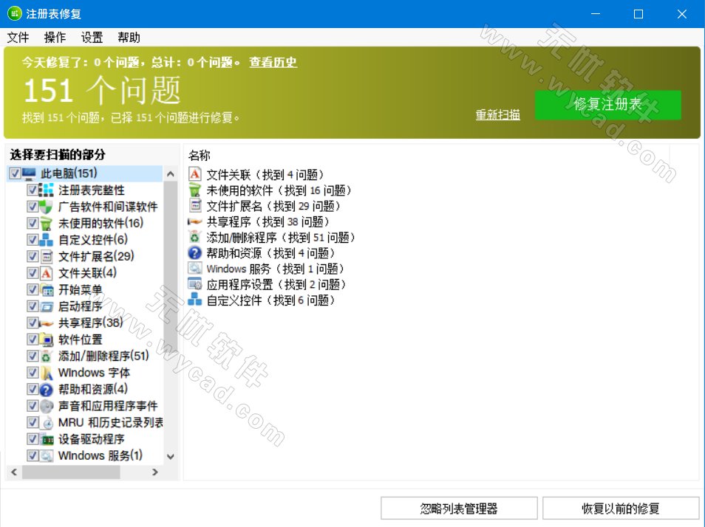Click the 重新扫描 link
Screen dimensions: 705x527
tap(498, 115)
